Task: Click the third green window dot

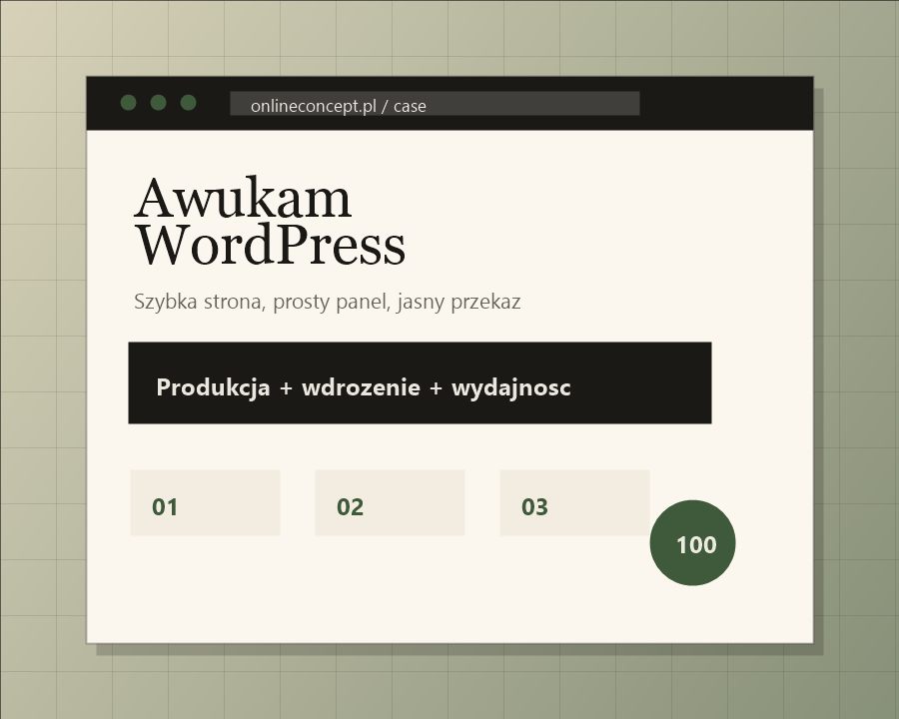Action: 188,103
